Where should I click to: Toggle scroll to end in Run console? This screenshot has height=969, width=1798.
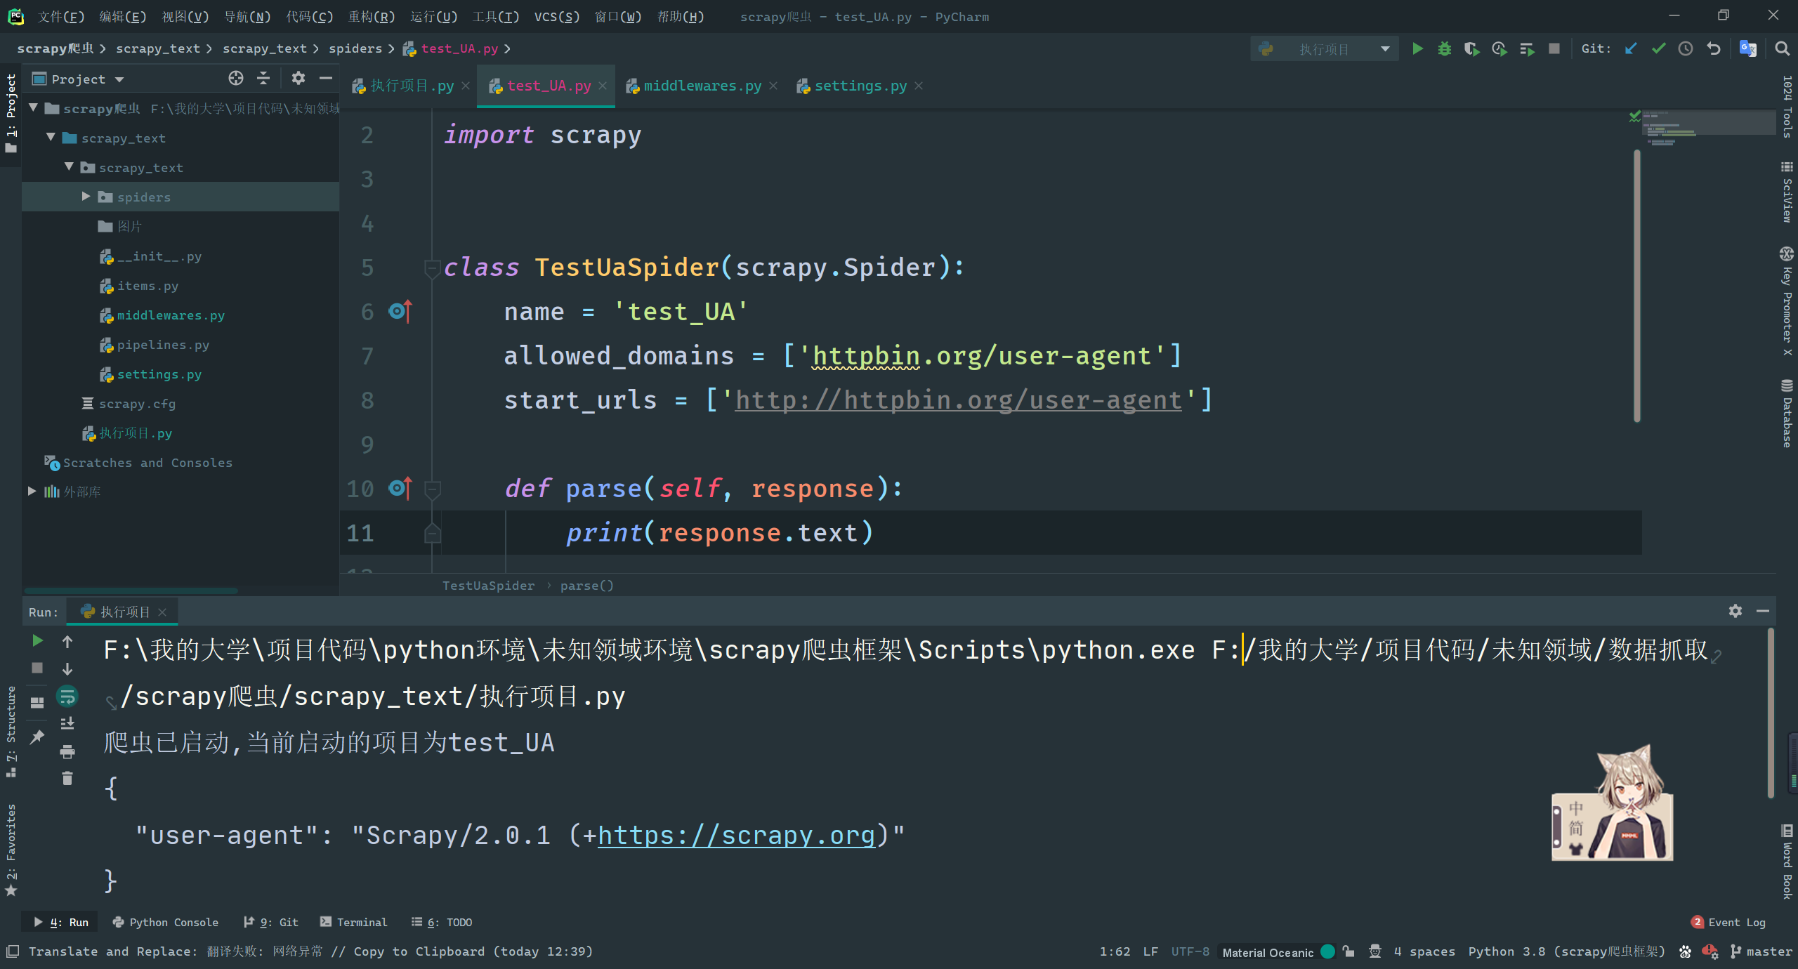67,723
